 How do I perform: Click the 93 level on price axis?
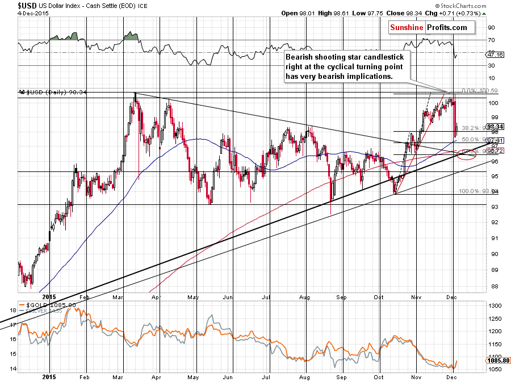click(x=495, y=207)
